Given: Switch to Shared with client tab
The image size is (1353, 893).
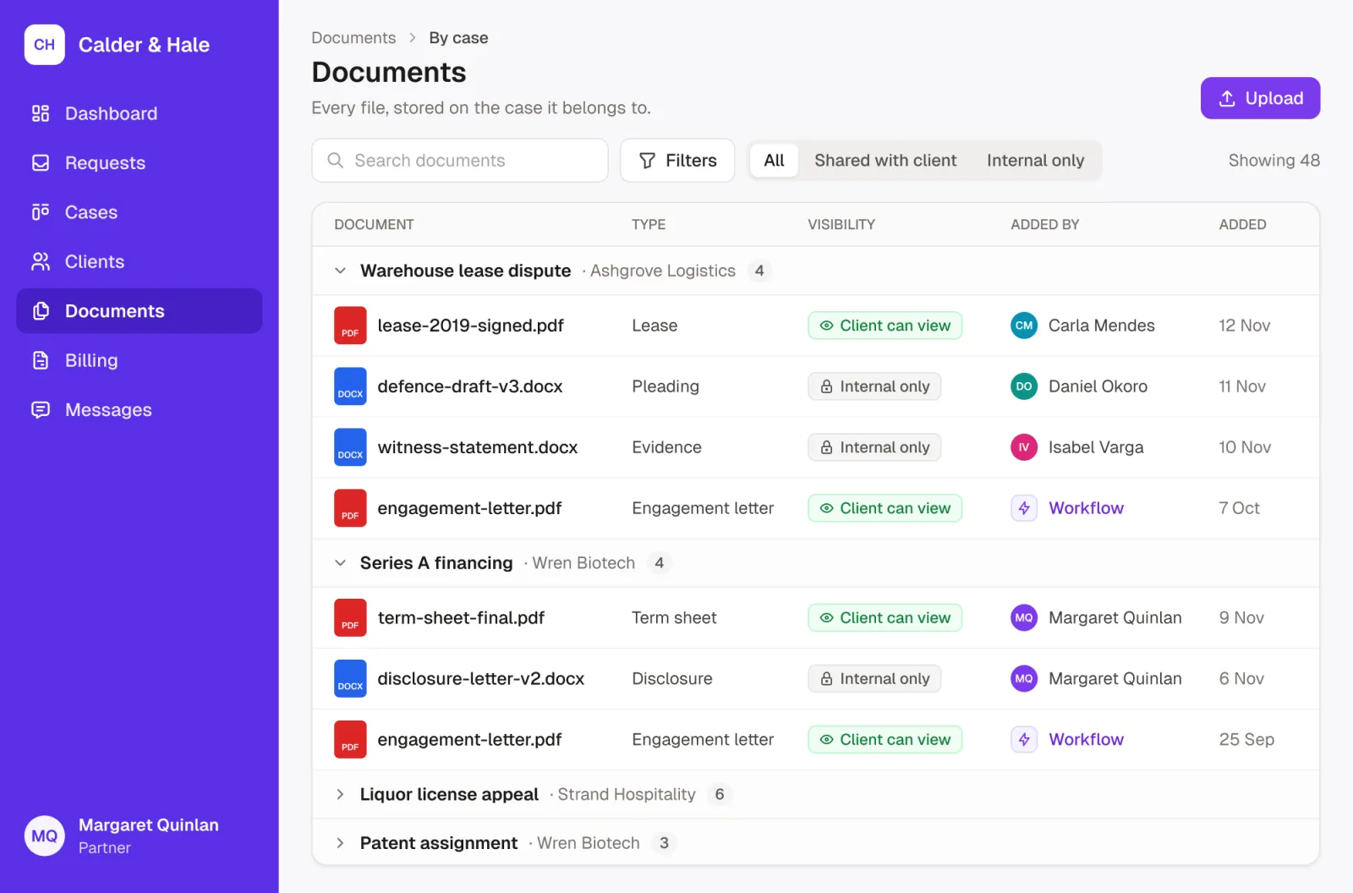Looking at the screenshot, I should click(x=885, y=161).
